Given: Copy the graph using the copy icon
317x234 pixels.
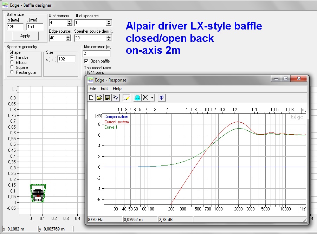Looking at the screenshot, I should [115, 98].
